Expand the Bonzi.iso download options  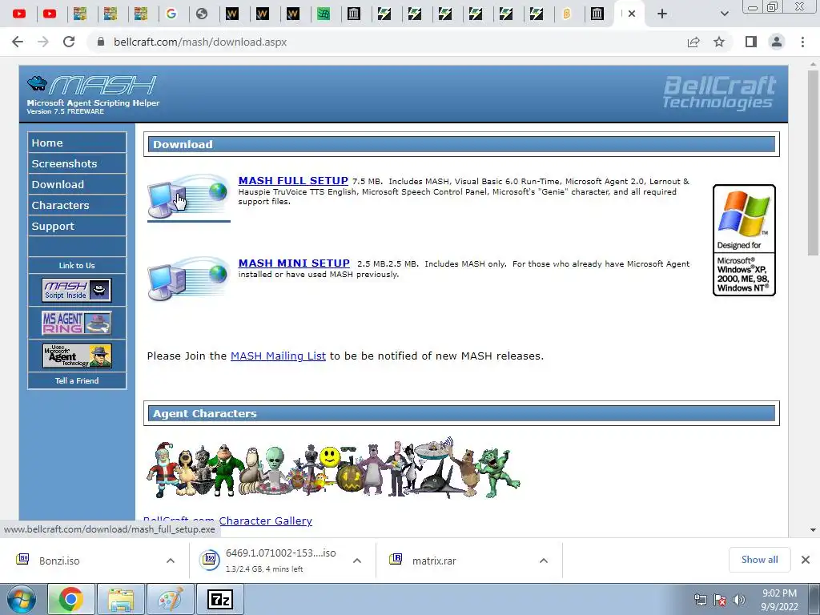tap(171, 561)
